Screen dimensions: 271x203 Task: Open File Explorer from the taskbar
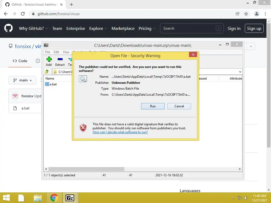(38, 198)
